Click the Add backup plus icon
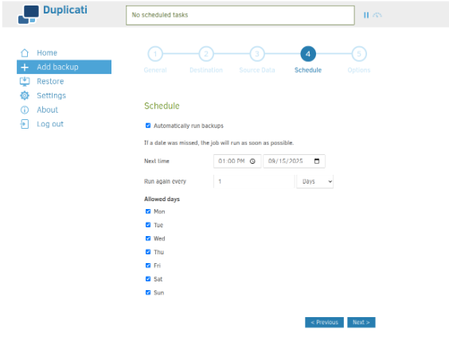Screen dimensions: 449x337 click(x=25, y=68)
